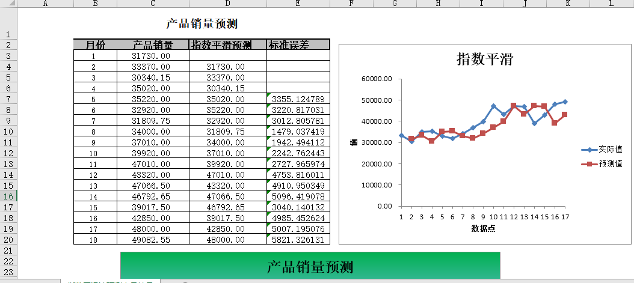Select row 2 header
This screenshot has height=283, width=634.
tap(8, 45)
